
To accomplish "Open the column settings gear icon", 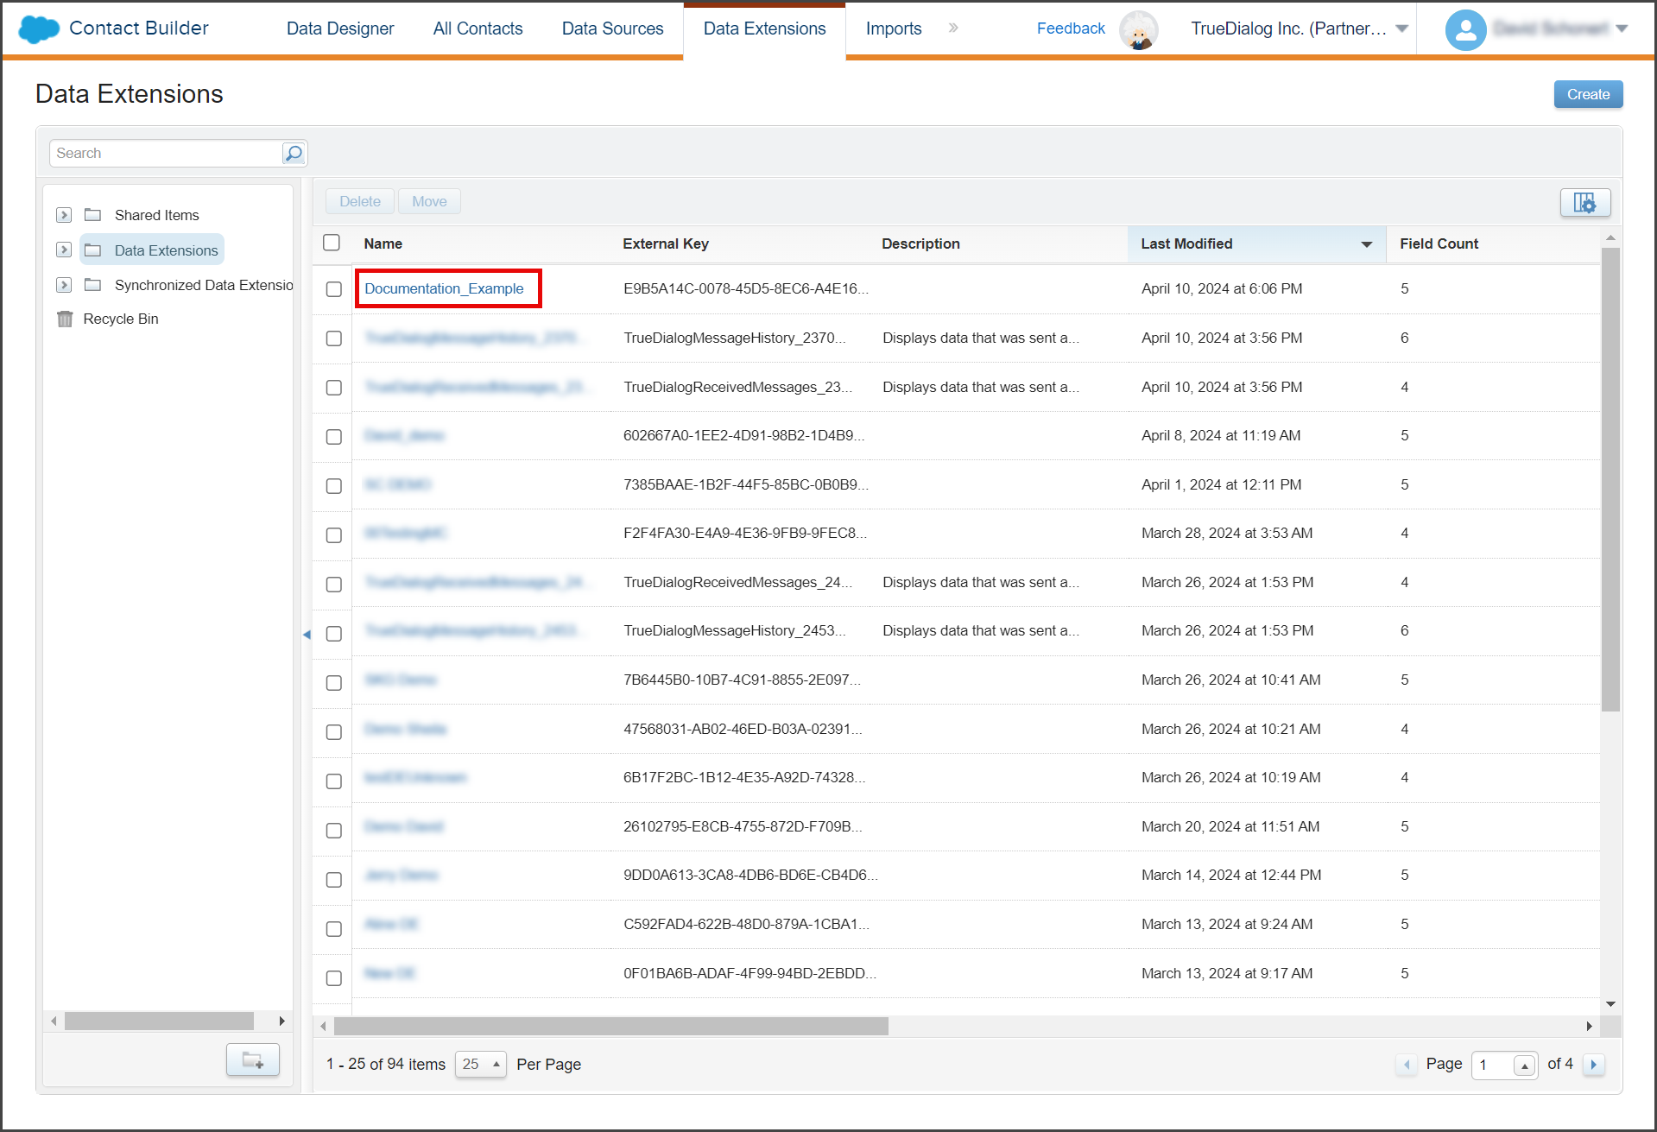I will coord(1584,202).
